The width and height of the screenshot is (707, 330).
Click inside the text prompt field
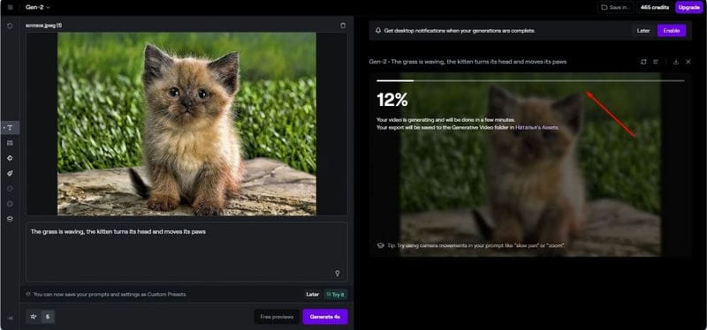(x=186, y=252)
